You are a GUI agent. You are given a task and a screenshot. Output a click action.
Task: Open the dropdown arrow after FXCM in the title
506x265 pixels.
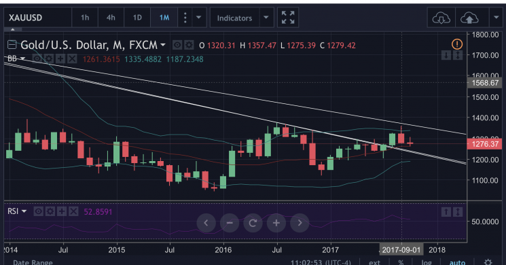click(x=162, y=45)
